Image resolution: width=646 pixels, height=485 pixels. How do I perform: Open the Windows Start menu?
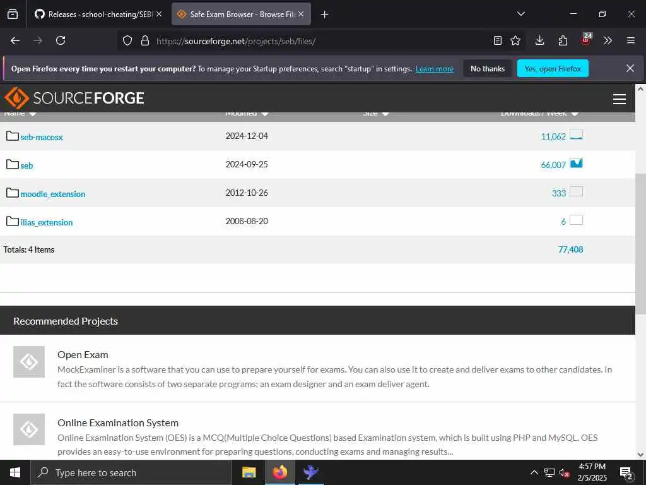(x=15, y=472)
